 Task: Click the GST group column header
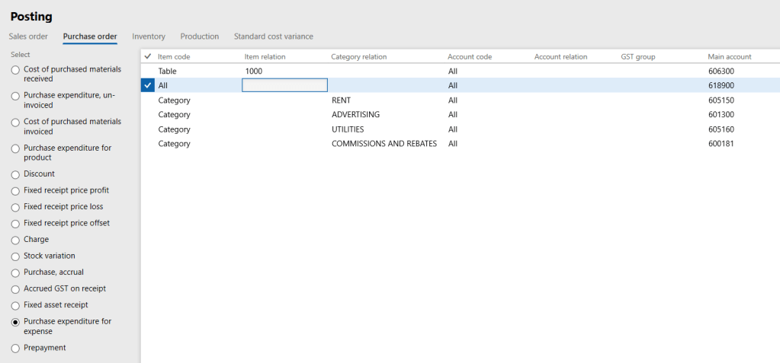[x=638, y=57]
